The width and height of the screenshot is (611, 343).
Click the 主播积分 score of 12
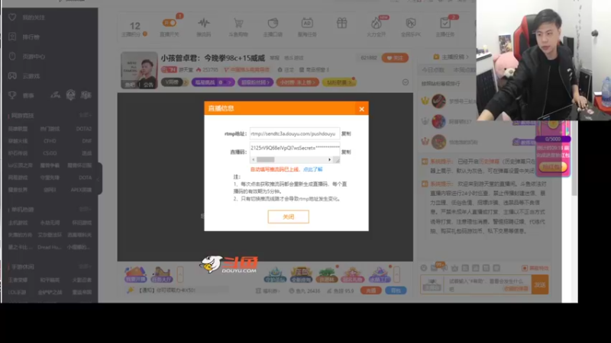135,26
